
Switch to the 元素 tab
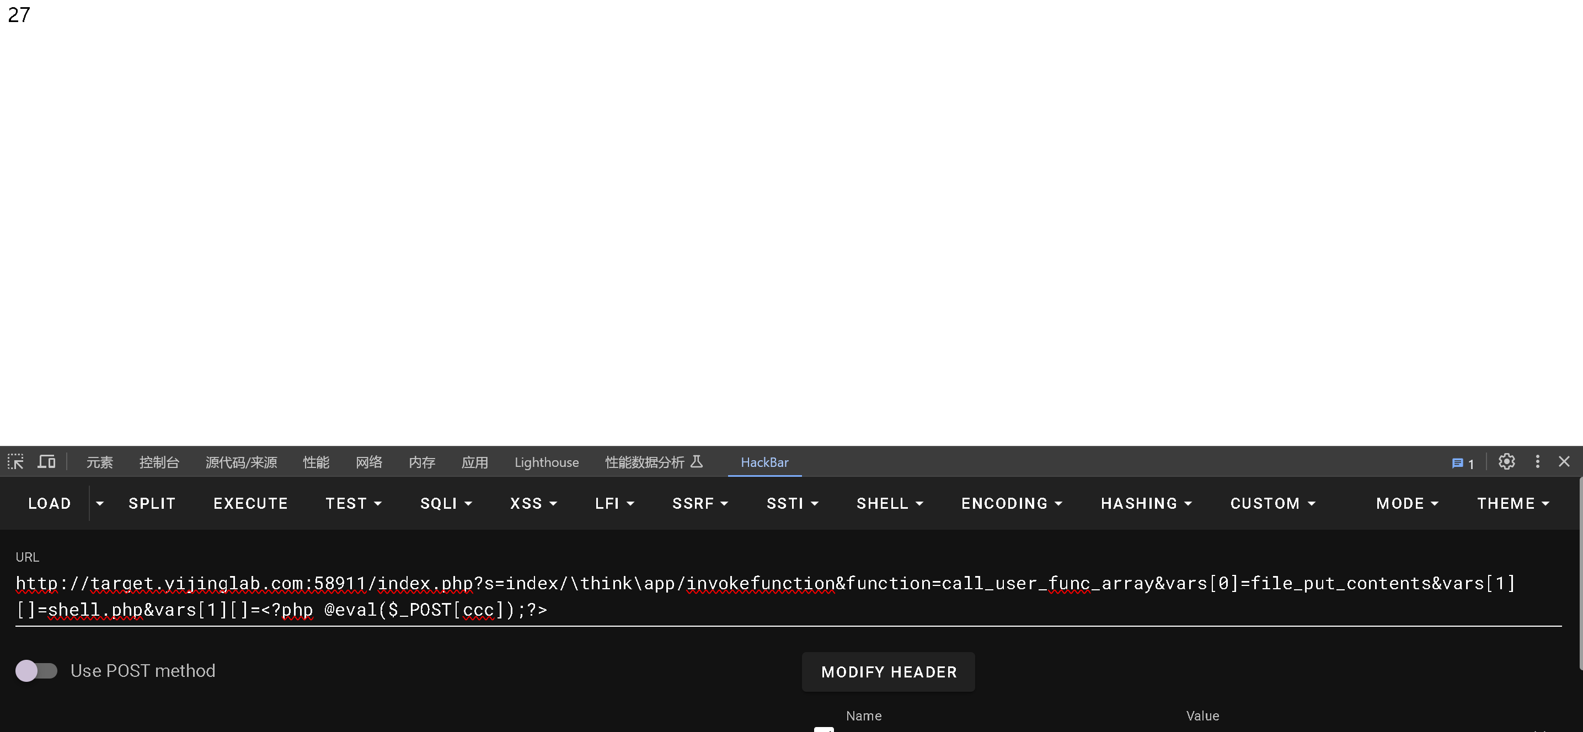tap(99, 462)
